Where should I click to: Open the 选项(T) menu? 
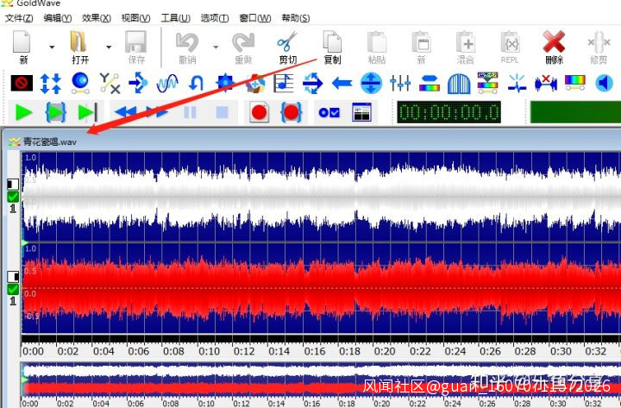point(215,18)
